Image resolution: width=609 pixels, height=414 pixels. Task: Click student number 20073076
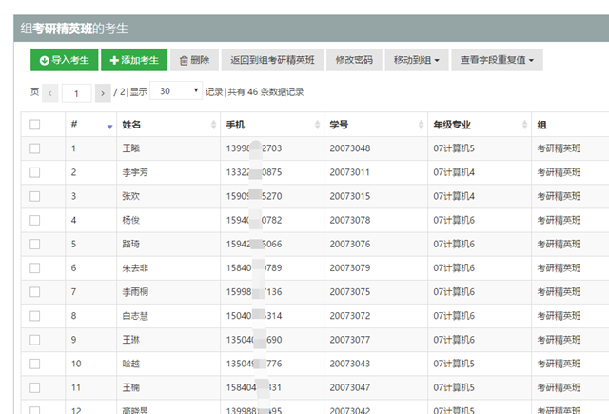350,244
